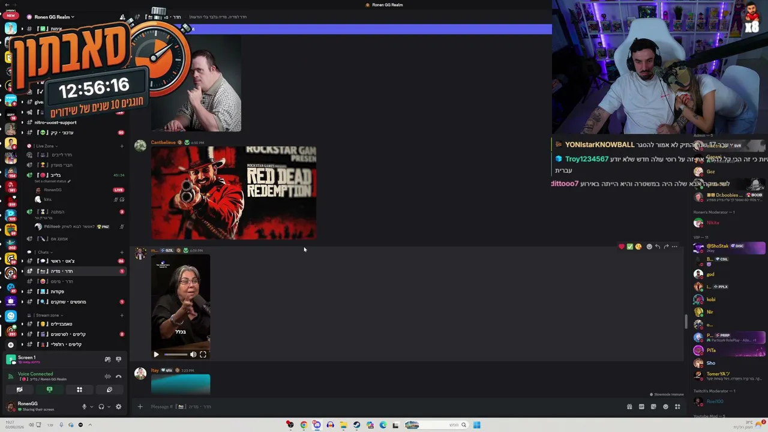Create a channel in Stream zone
This screenshot has width=768, height=432.
(x=122, y=315)
